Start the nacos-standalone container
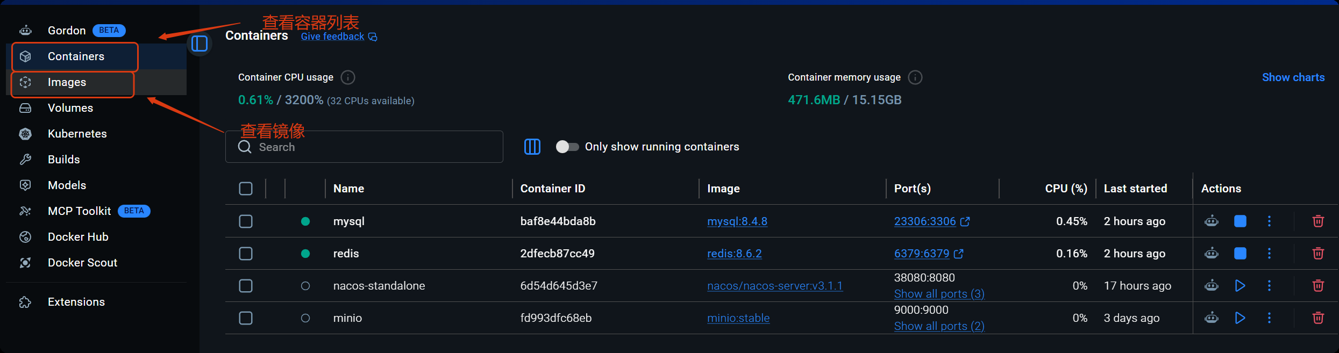Viewport: 1339px width, 353px height. (x=1240, y=286)
